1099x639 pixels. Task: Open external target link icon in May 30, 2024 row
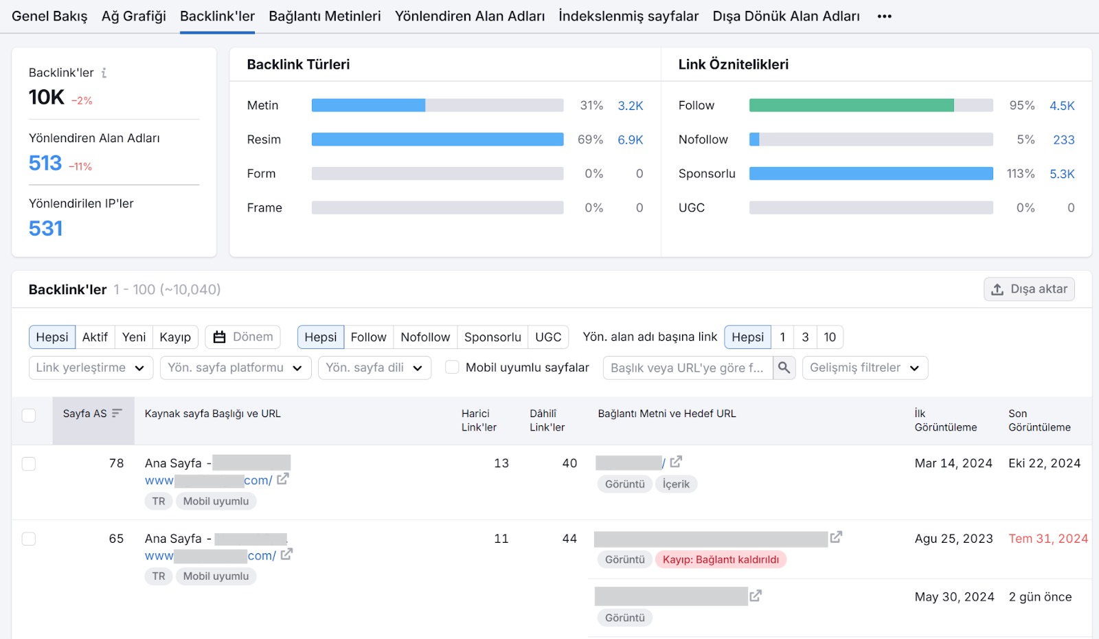[x=756, y=596]
